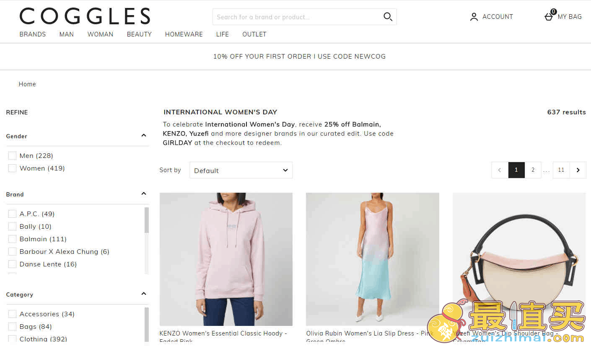Click the REFINE heading text
Viewport: 591px width, 346px height.
tap(17, 113)
